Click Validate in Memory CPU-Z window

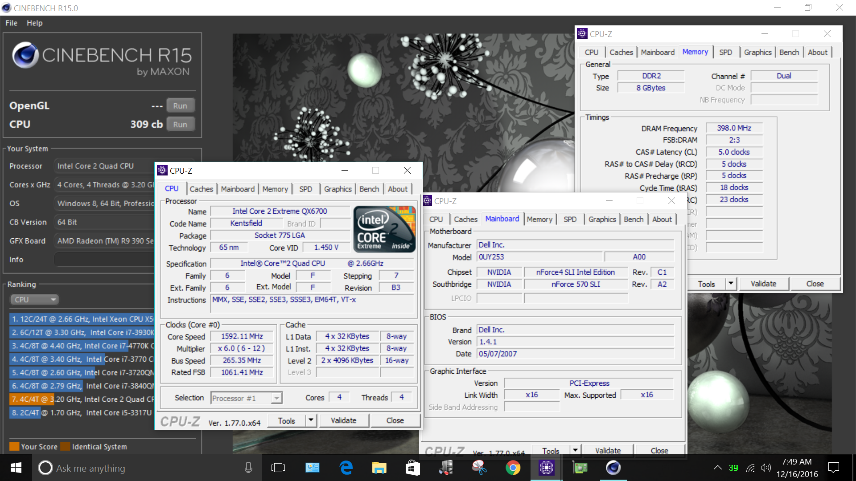tap(763, 283)
